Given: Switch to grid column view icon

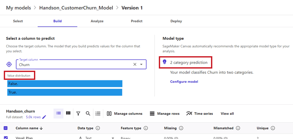Looking at the screenshot, I should [x=68, y=113].
